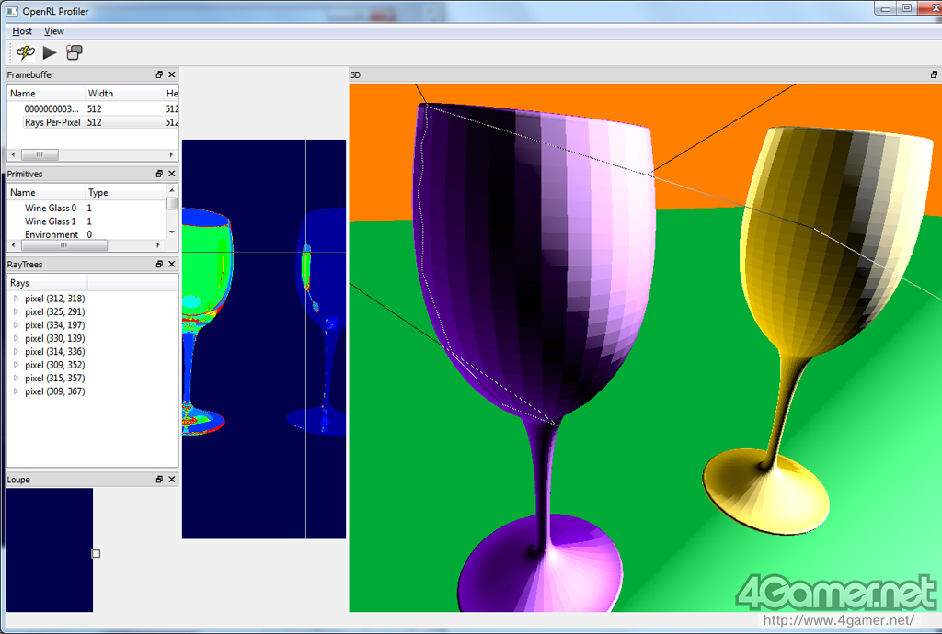Click the Framebuffer horizontal scrollbar thumb
Image resolution: width=942 pixels, height=634 pixels.
40,154
